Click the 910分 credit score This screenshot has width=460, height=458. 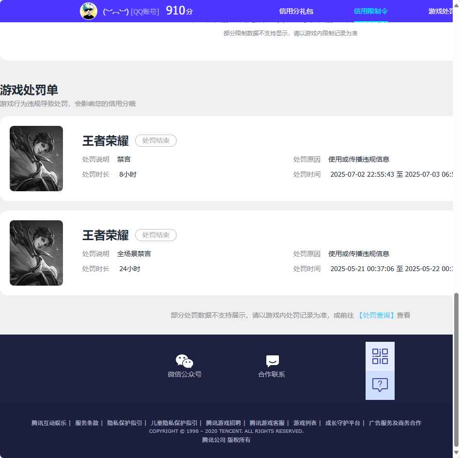(x=179, y=11)
